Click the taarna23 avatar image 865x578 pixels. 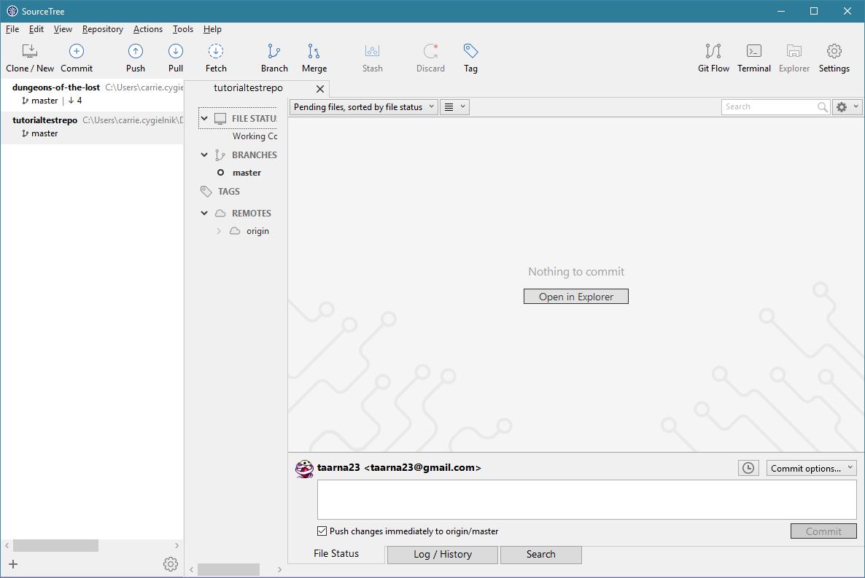[x=304, y=469]
